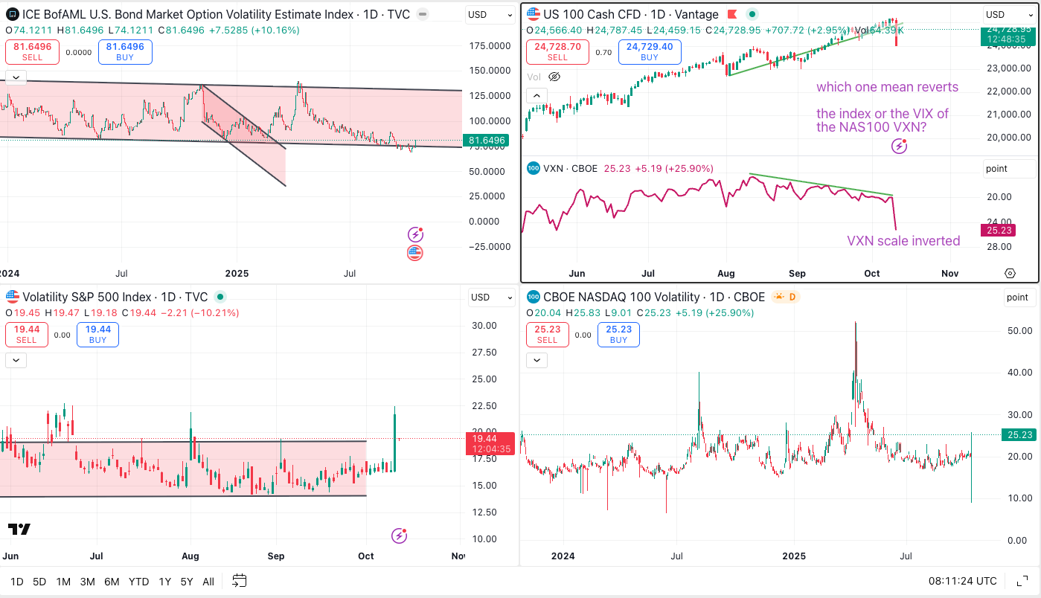The image size is (1041, 598).
Task: Click the Volatility S&P 500 Index chart title
Action: (115, 297)
